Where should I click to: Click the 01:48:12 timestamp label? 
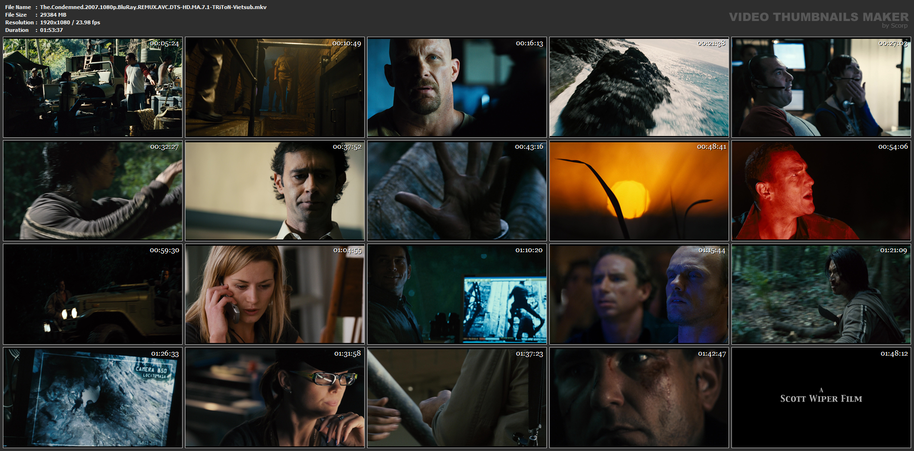click(x=894, y=354)
